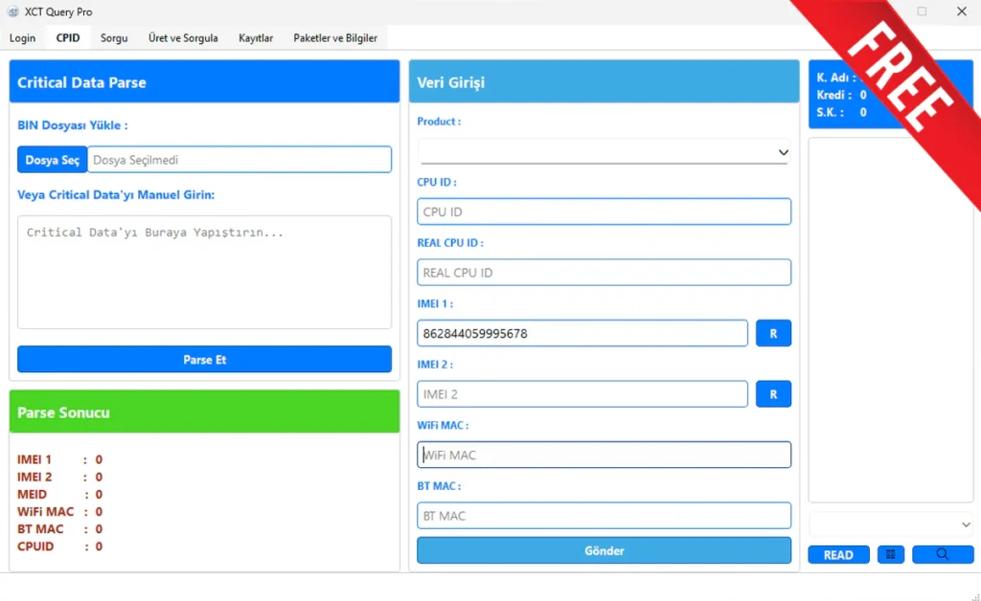Click the Gönder submit button
Viewport: 981px width, 601px height.
(x=604, y=550)
